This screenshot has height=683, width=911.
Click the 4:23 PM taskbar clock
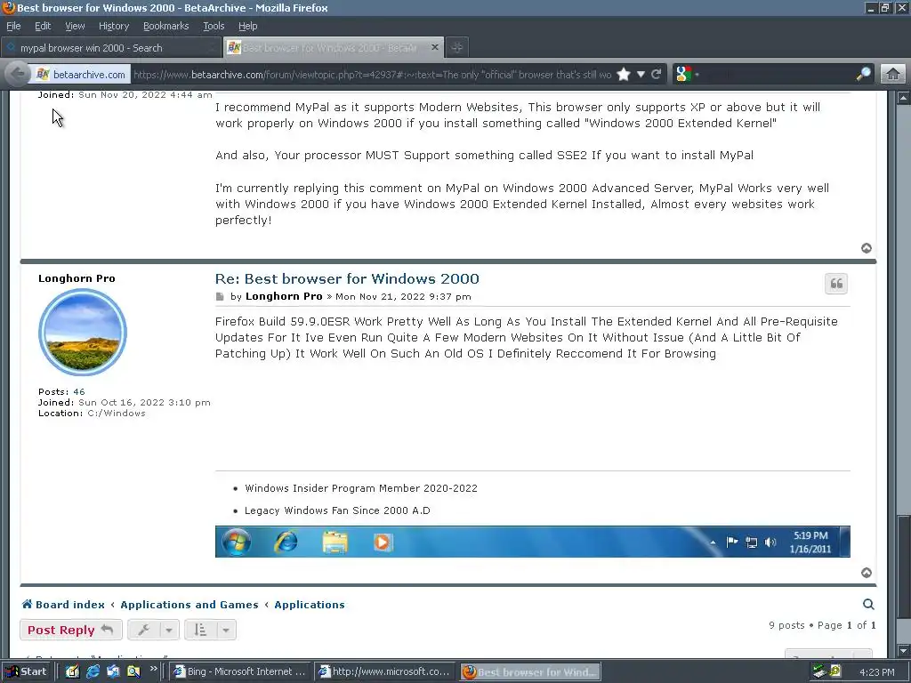(x=876, y=672)
